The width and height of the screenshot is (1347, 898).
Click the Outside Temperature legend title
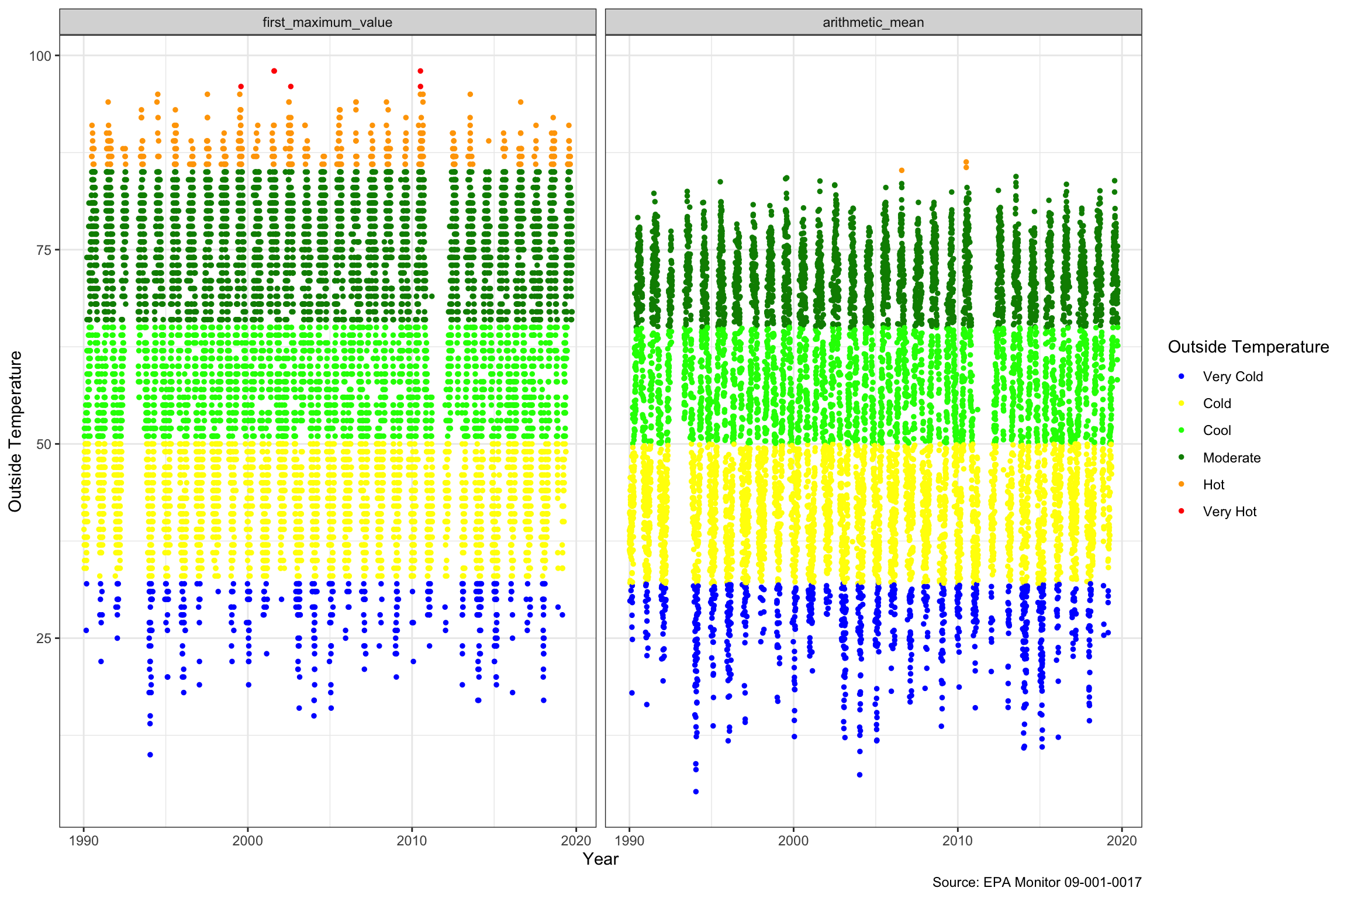(x=1248, y=347)
